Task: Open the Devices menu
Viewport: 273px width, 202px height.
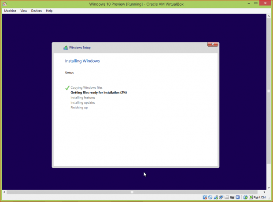Action: pos(37,11)
